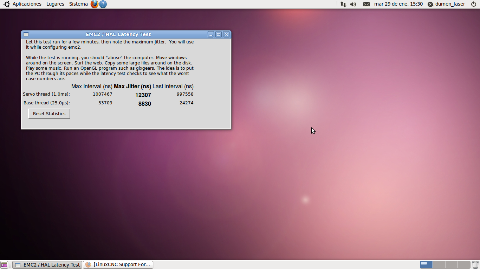
Task: Switch to the third workspace
Action: coord(452,265)
